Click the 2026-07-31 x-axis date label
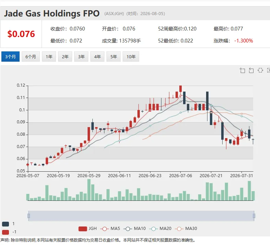Screen dimensions: 270x245 click(x=241, y=175)
